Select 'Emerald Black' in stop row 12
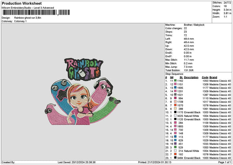Viewport: 233px width, 165px height. click(192, 119)
